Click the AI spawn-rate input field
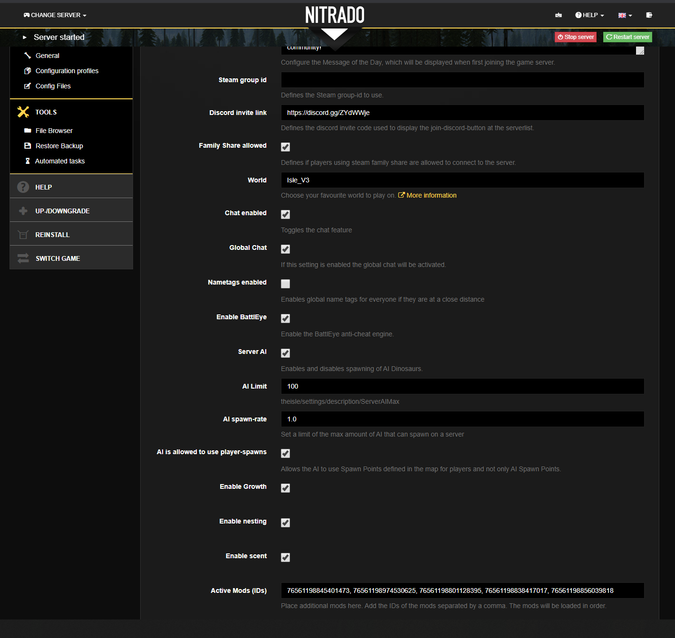Viewport: 675px width, 638px height. click(x=463, y=419)
